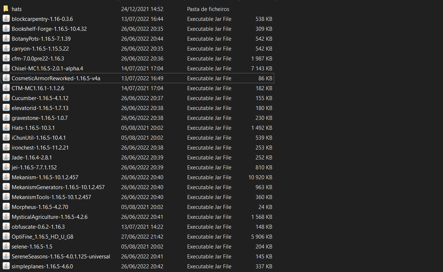Click file name 'elevatorid-1.16.5-1.7.13'

[x=40, y=108]
